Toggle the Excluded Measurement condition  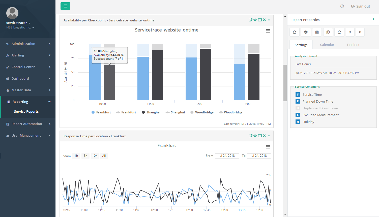pyautogui.click(x=298, y=115)
